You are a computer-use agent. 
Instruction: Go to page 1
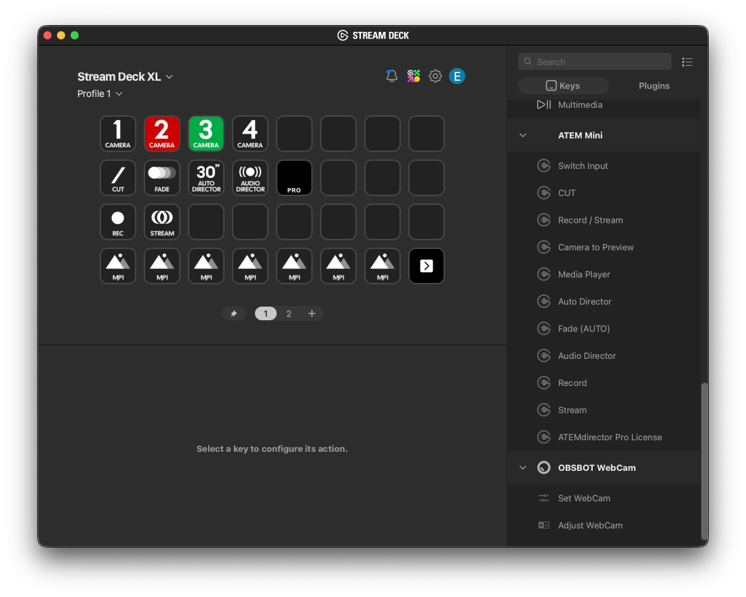tap(265, 313)
